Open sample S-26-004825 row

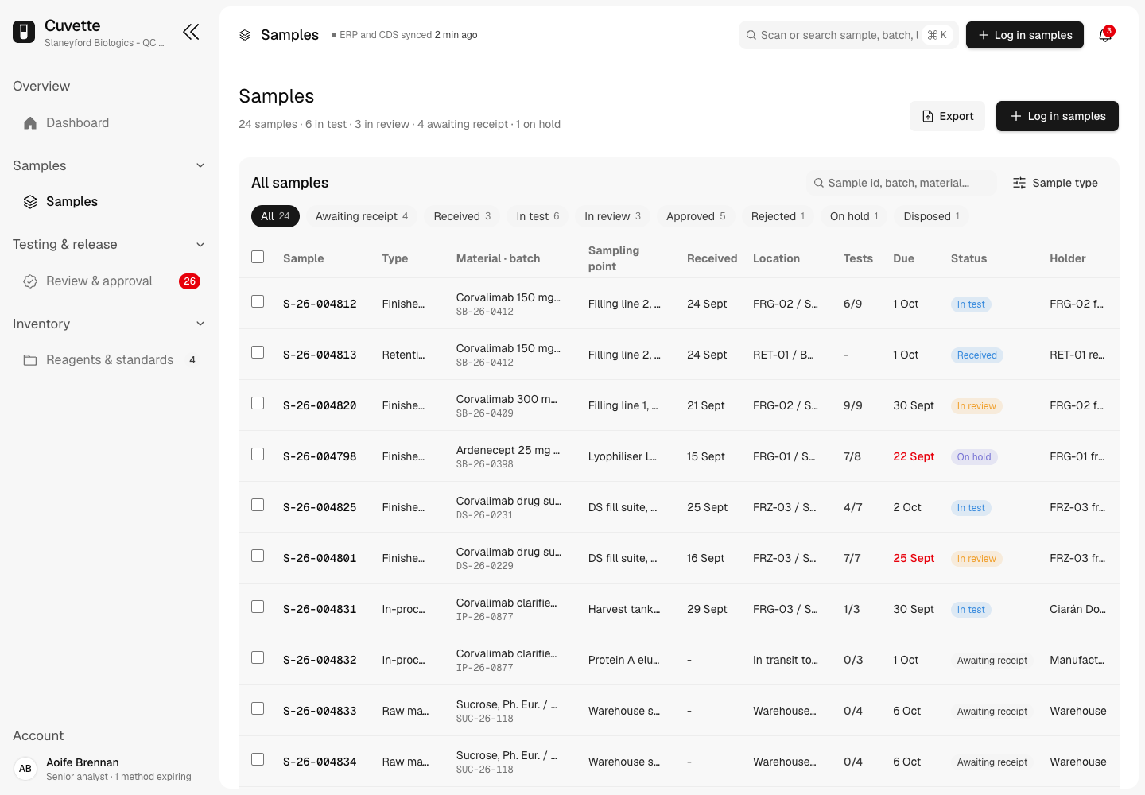[x=679, y=507]
